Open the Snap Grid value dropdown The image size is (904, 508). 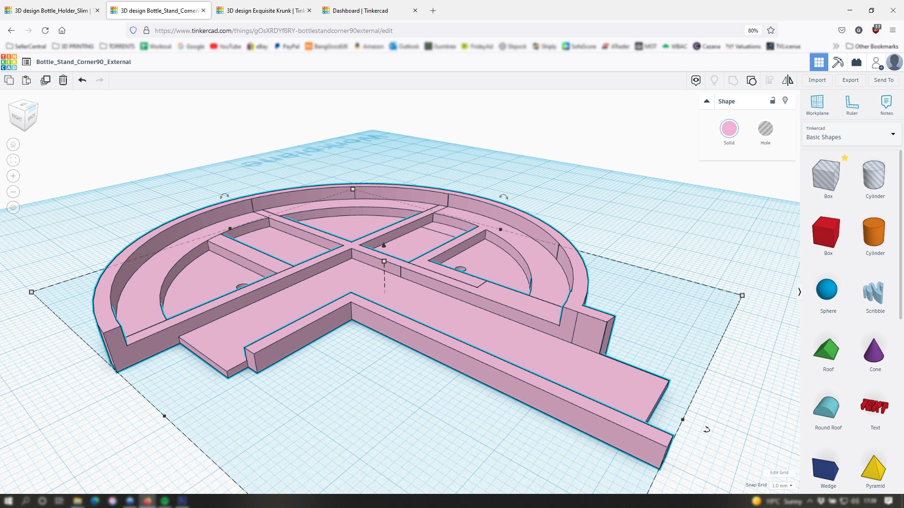click(x=782, y=485)
